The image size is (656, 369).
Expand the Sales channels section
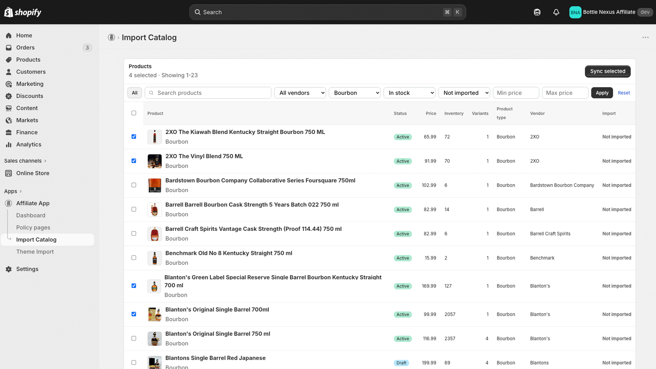click(25, 161)
